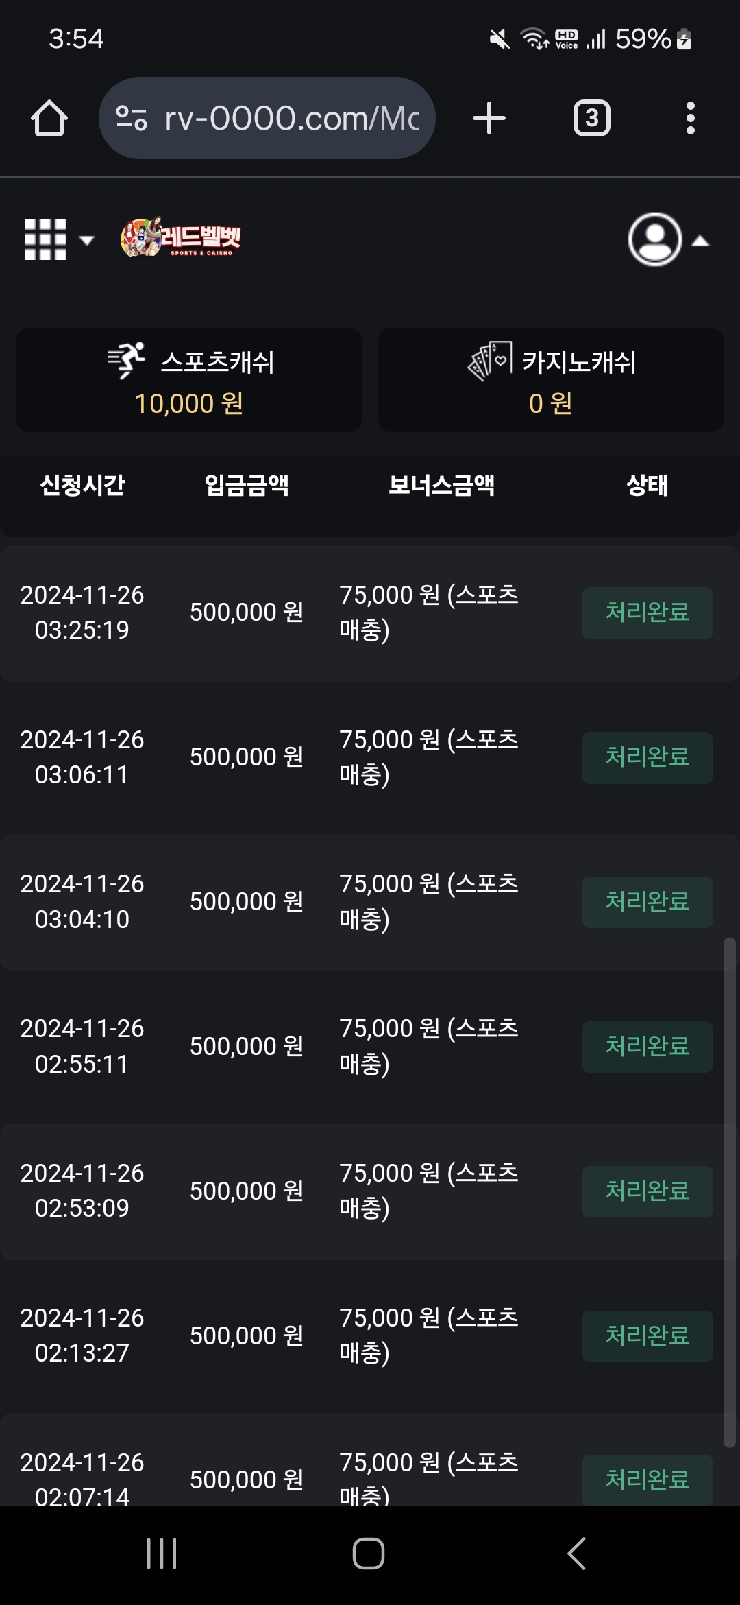Tap the 레드벨벳 site logo
The image size is (740, 1605).
[181, 238]
